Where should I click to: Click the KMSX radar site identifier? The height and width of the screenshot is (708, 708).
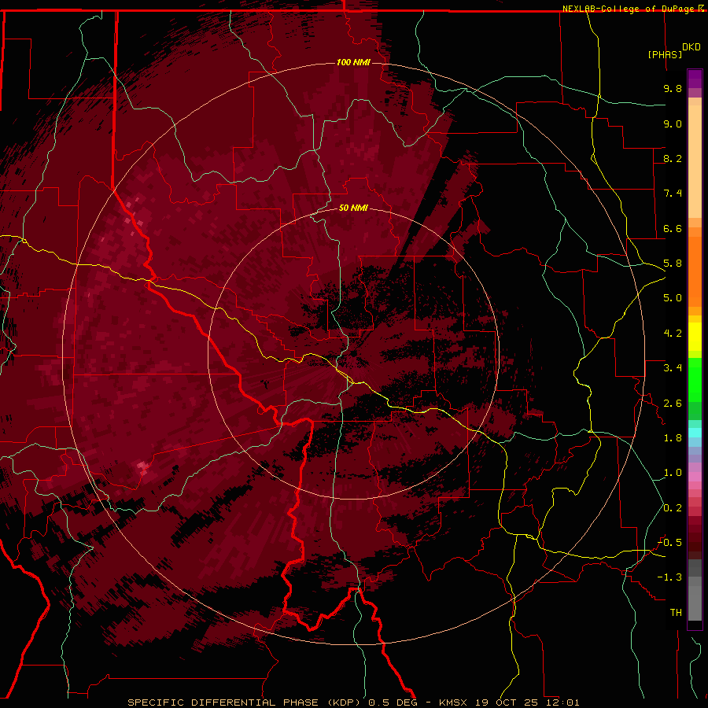click(453, 702)
